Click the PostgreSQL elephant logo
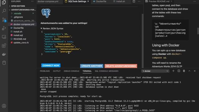Image resolution: width=199 pixels, height=112 pixels. pos(46,13)
